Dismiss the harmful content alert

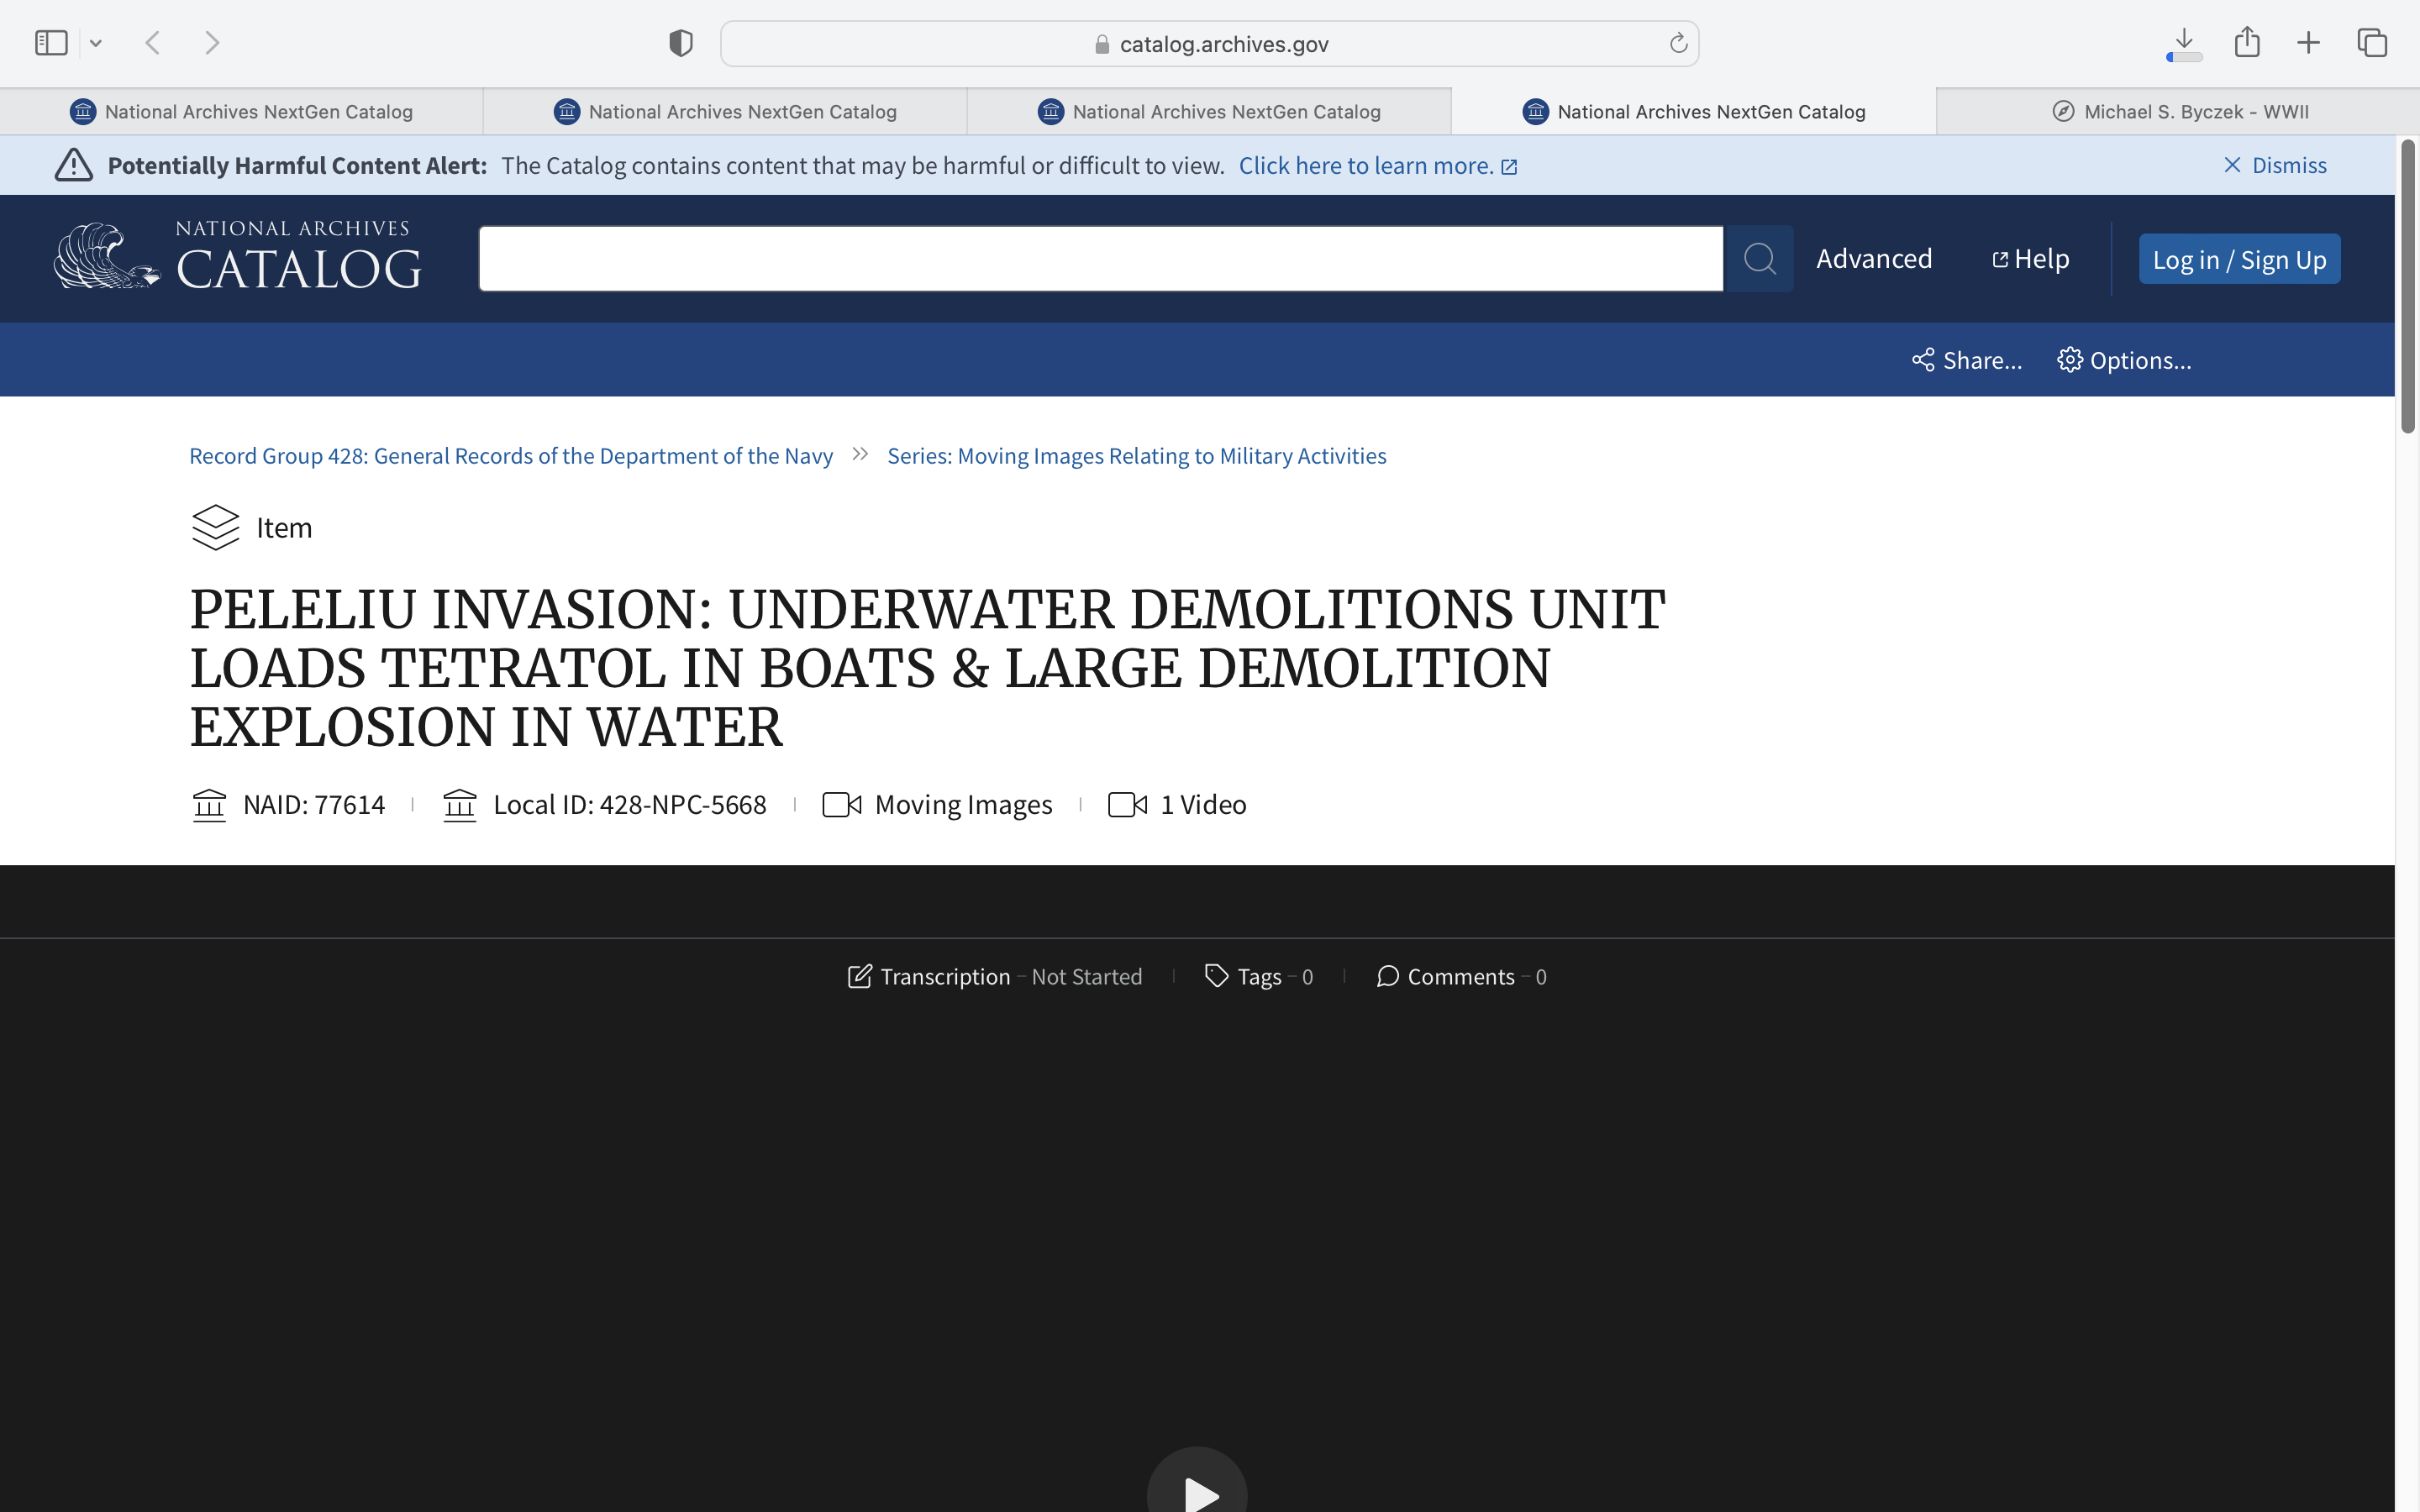pyautogui.click(x=2274, y=165)
